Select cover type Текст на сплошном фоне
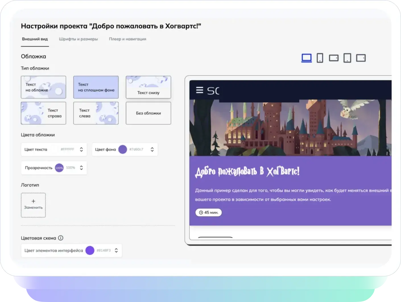 (x=96, y=87)
